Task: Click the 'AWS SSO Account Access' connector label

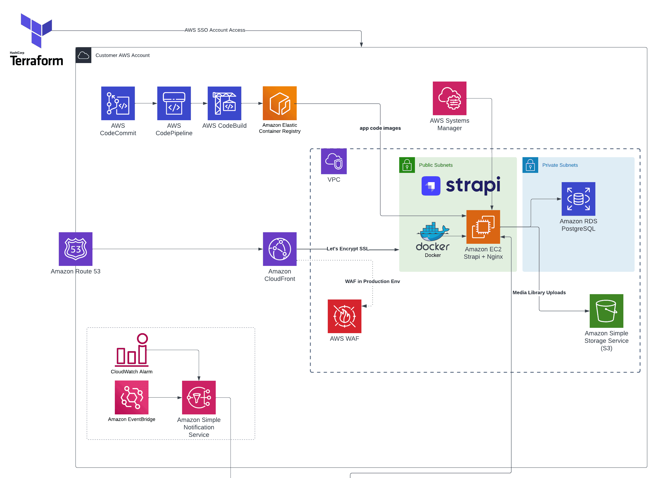Action: point(215,30)
